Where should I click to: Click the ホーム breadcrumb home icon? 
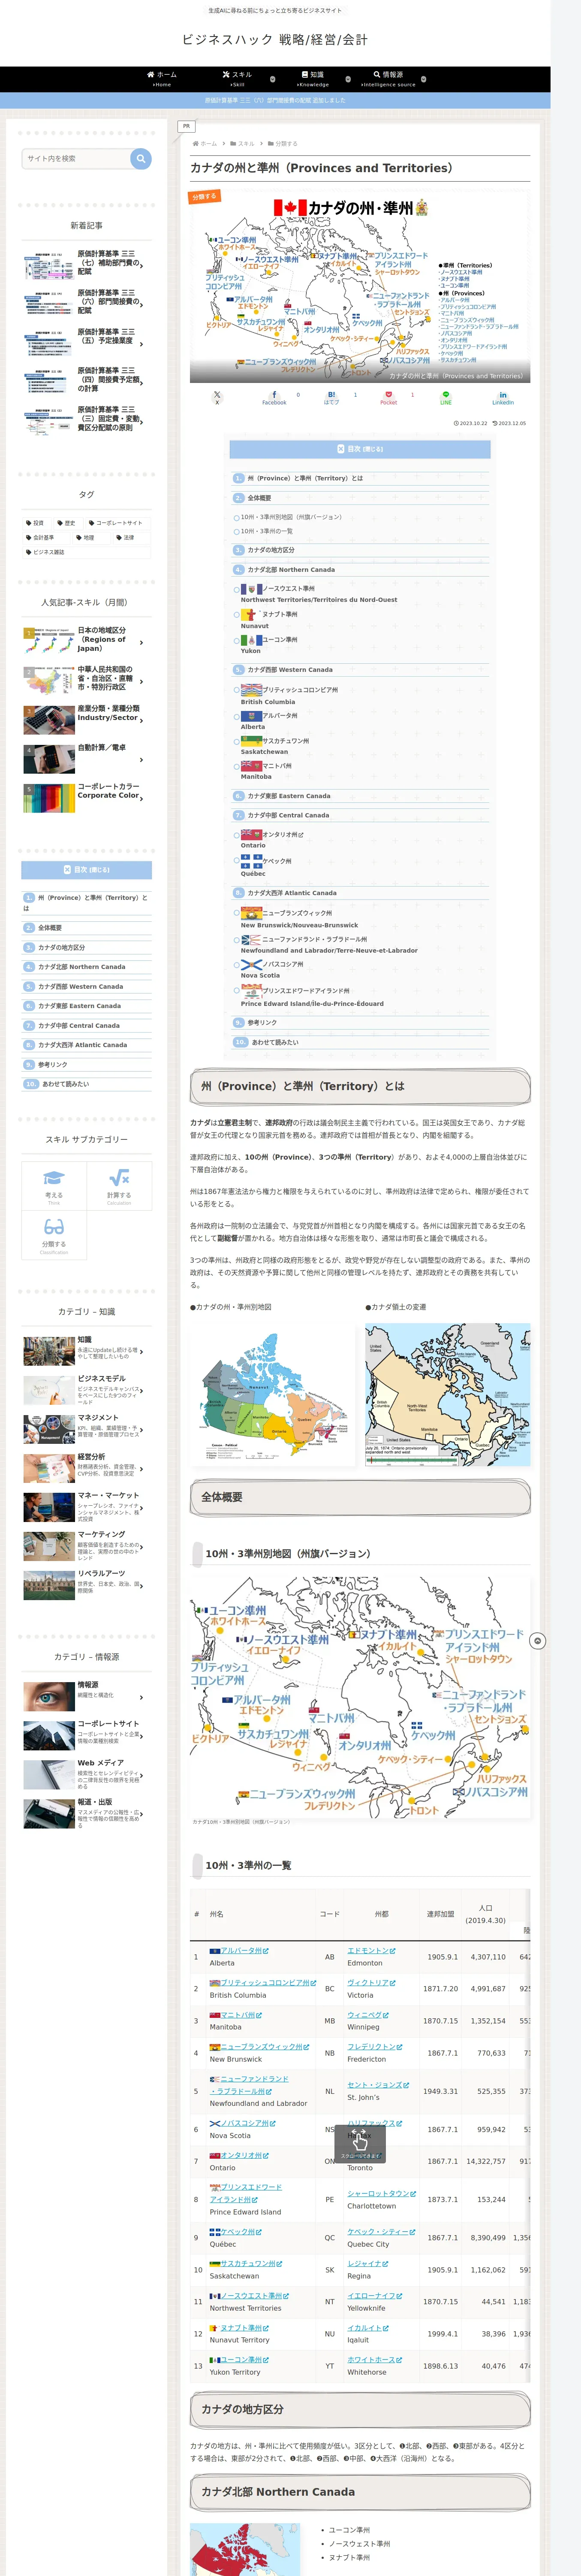pyautogui.click(x=196, y=144)
